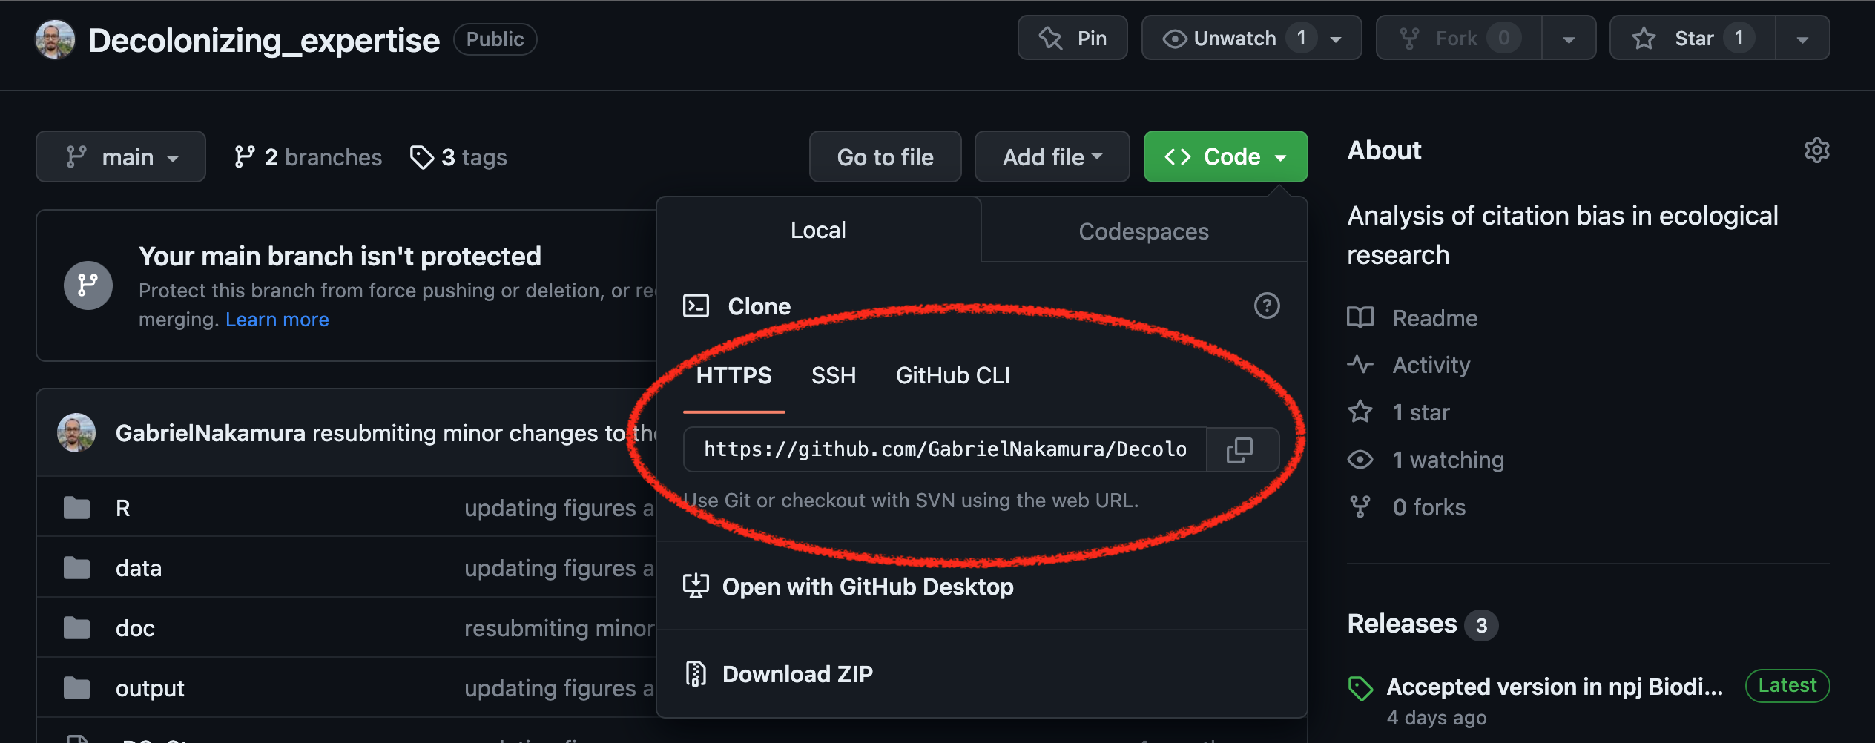Screen dimensions: 1875x743
Task: Toggle the green Code dropdown button
Action: [x=1225, y=157]
